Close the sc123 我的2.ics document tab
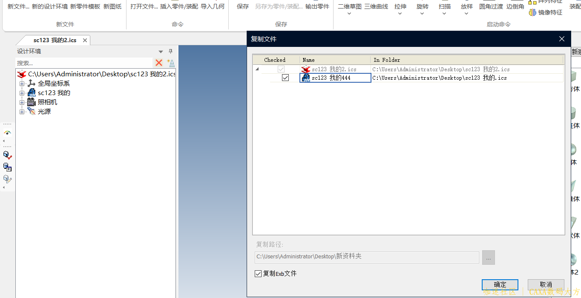This screenshot has width=581, height=298. coord(85,40)
